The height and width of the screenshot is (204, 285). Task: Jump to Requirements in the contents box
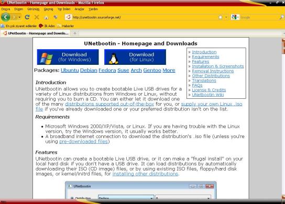205,57
